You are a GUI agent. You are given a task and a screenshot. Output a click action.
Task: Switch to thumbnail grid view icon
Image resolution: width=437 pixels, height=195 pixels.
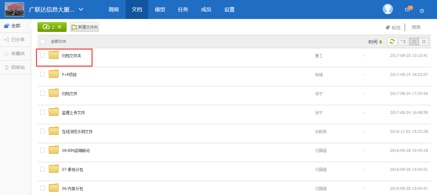click(424, 41)
